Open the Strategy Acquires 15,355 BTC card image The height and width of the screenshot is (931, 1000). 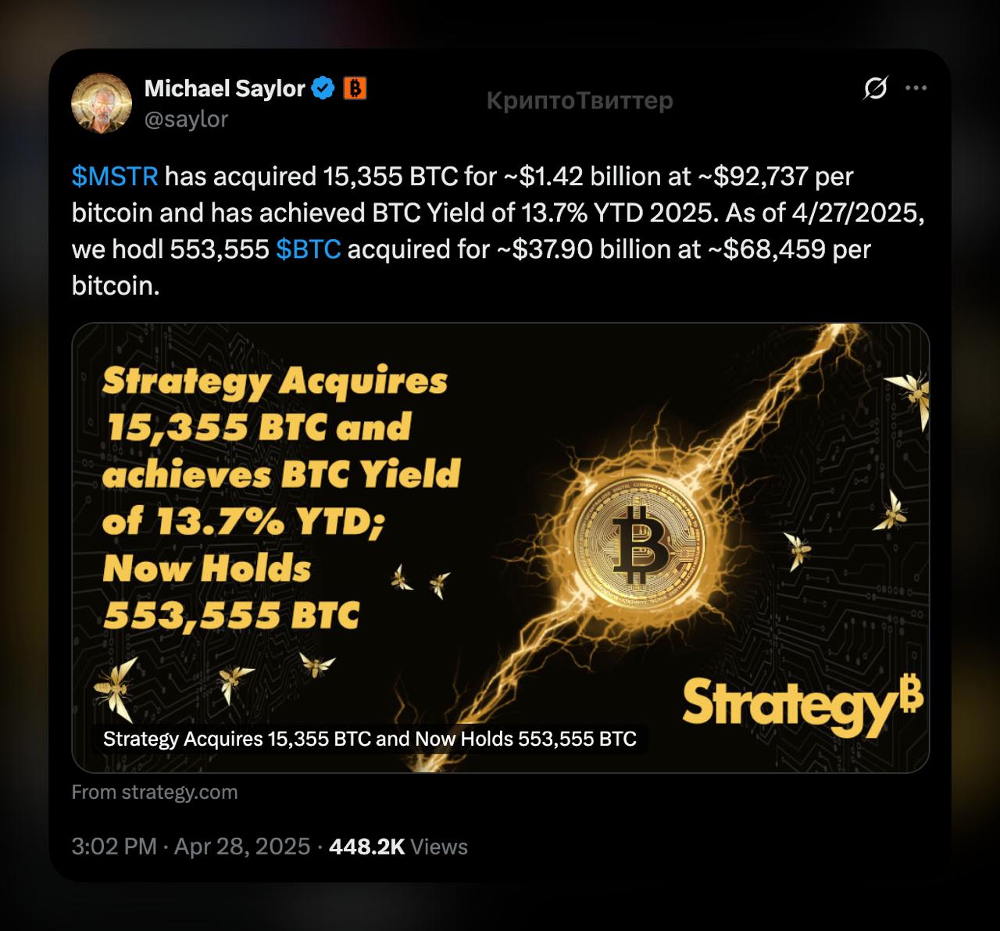[x=500, y=547]
